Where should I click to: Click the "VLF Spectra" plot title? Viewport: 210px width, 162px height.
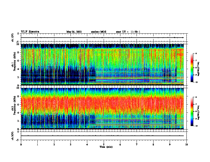click(30, 32)
